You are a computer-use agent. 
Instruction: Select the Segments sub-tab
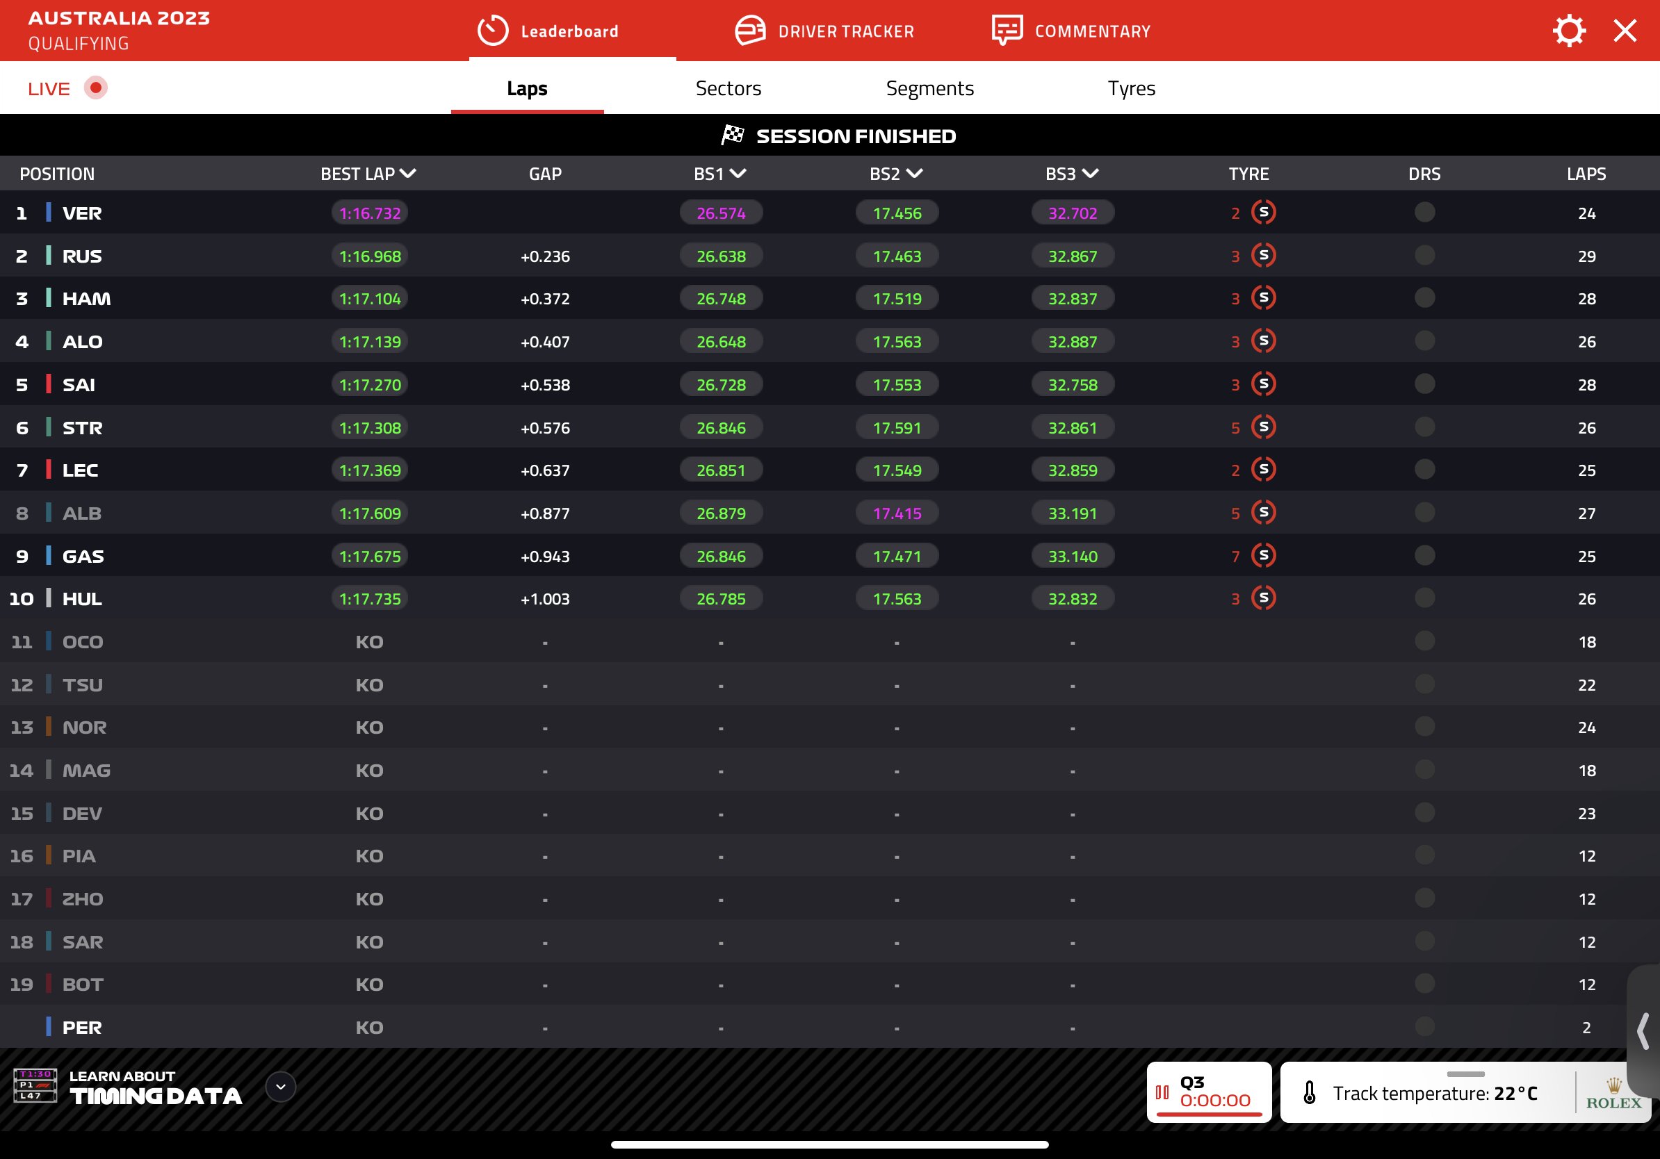(930, 88)
